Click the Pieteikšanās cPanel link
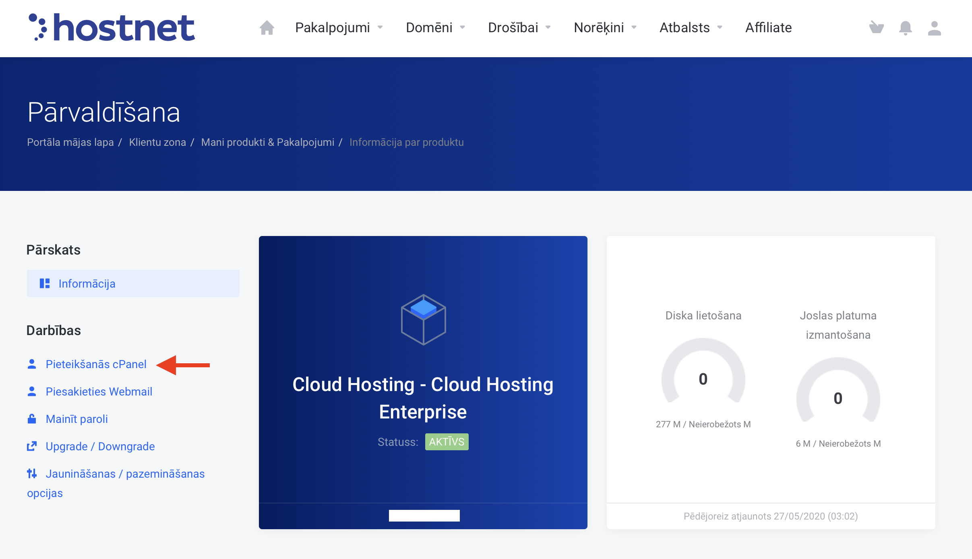 (x=96, y=364)
